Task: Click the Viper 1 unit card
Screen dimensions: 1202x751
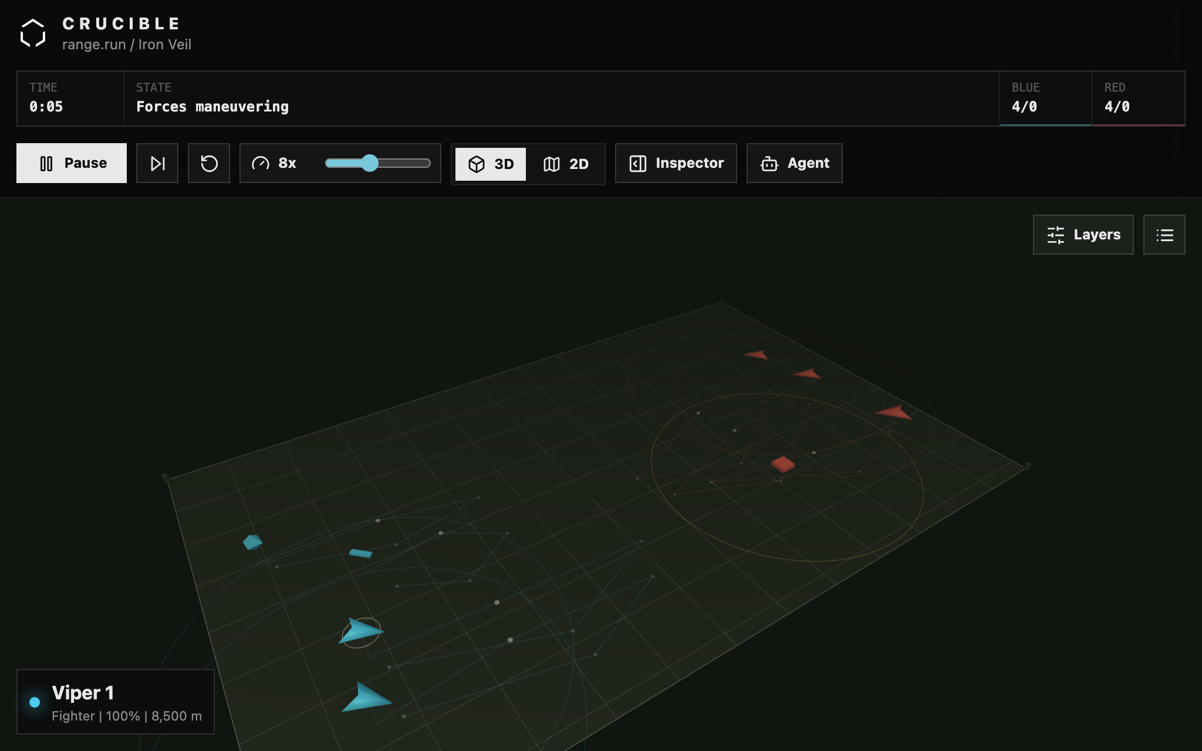Action: [116, 702]
